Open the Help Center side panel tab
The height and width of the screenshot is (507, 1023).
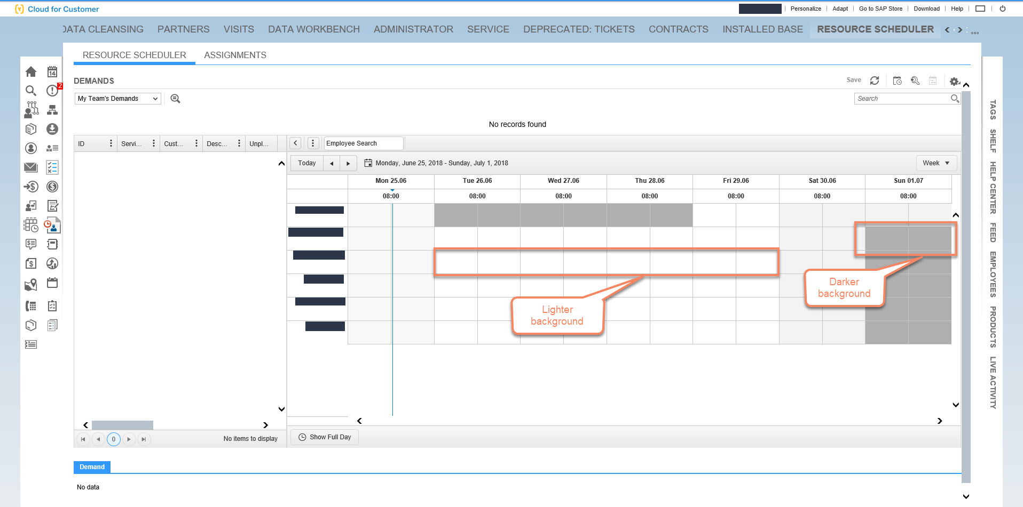click(x=993, y=188)
